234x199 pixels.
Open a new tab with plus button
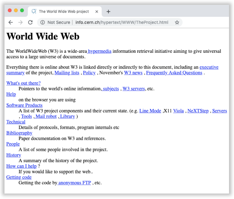[x=108, y=11]
